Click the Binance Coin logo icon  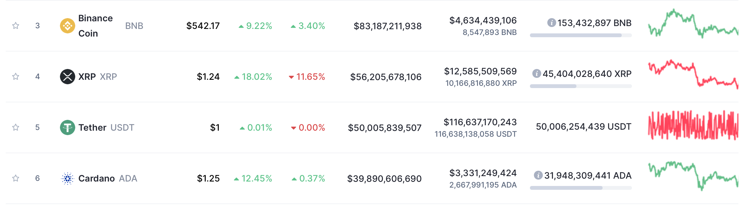click(x=68, y=26)
